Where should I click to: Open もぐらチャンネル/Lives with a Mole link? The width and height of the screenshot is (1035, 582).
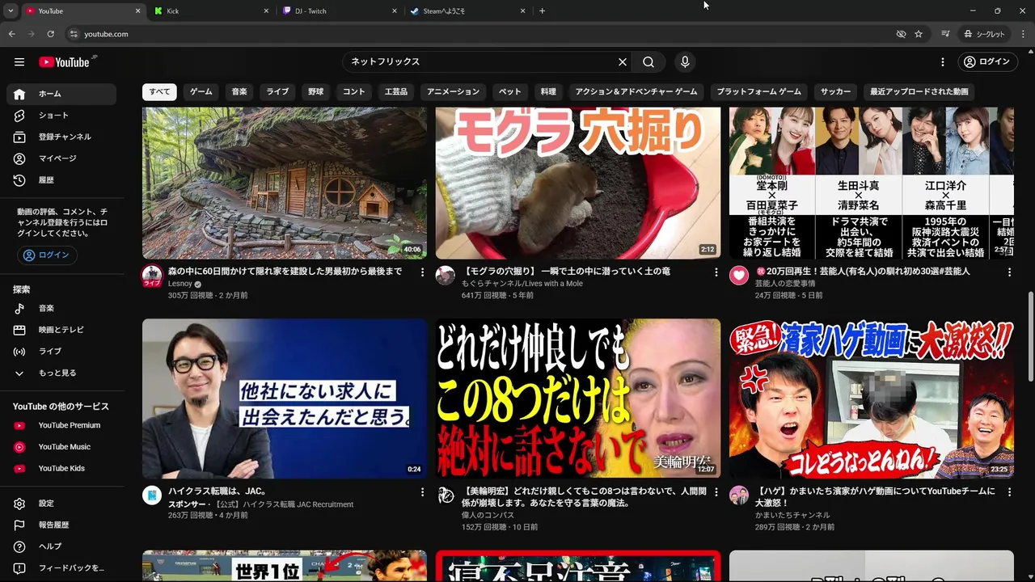tap(522, 285)
